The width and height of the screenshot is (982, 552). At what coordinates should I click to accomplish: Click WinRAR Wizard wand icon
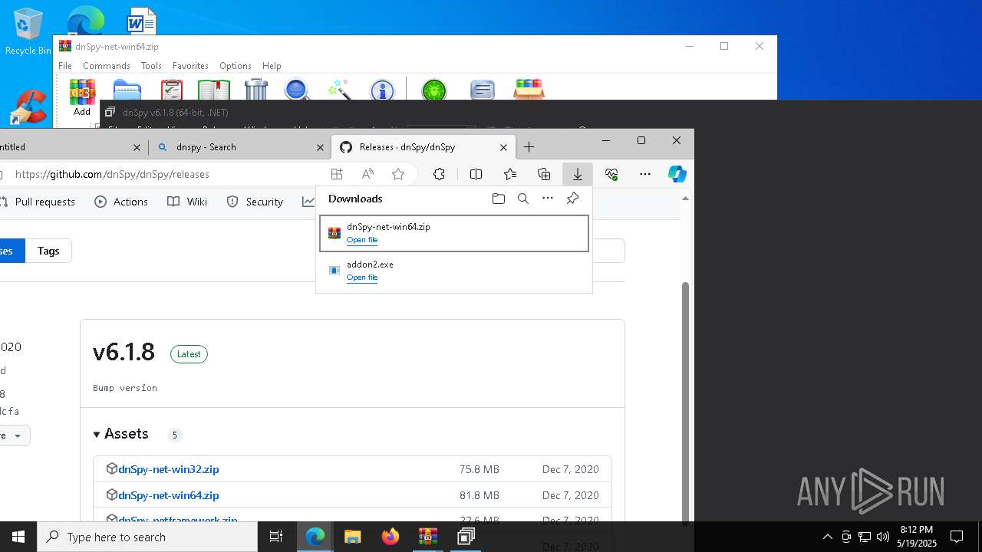(339, 90)
